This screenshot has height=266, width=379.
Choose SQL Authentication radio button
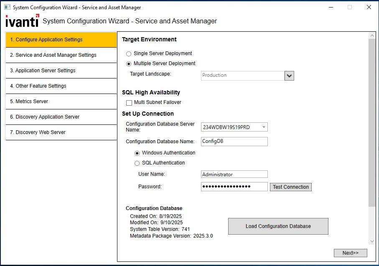[137, 163]
